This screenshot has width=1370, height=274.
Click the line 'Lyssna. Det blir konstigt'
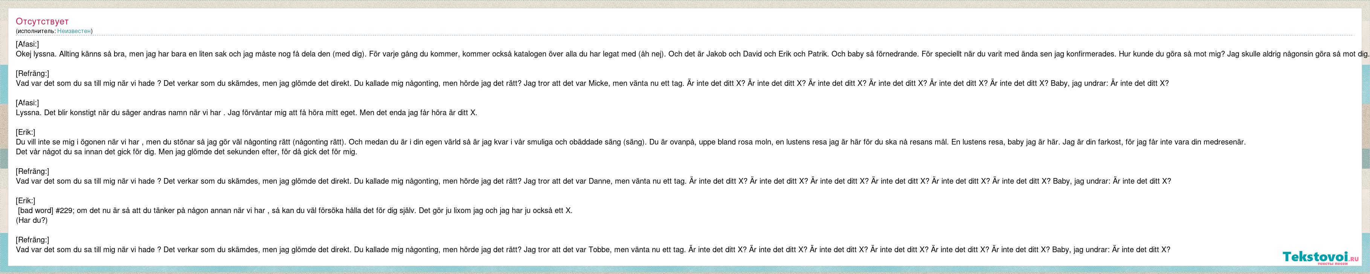pyautogui.click(x=247, y=113)
